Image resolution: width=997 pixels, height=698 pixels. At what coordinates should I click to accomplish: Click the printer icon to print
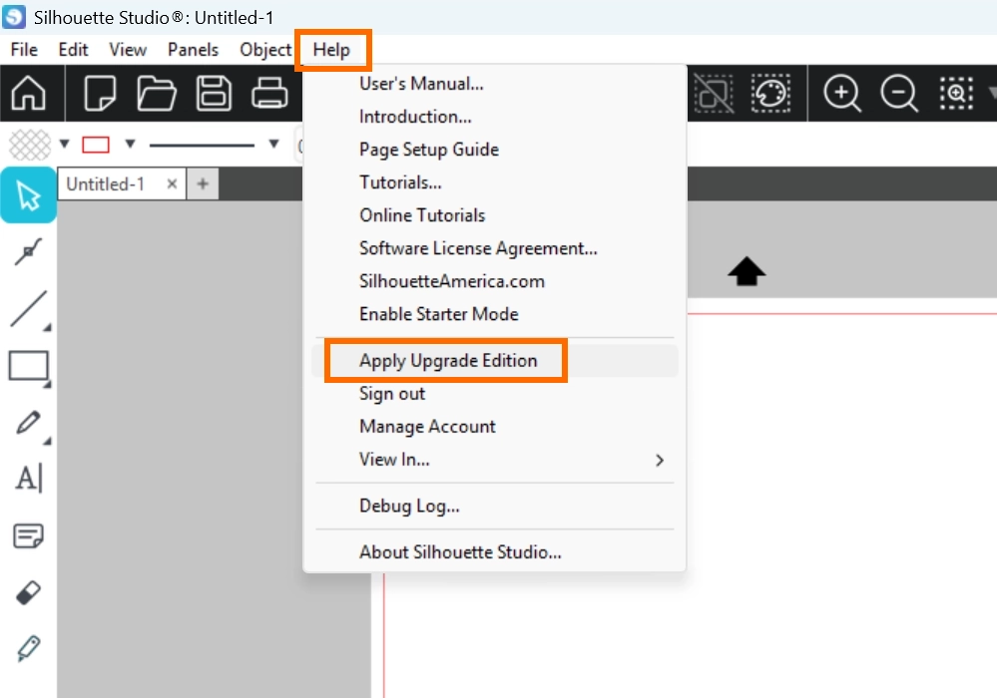(269, 94)
